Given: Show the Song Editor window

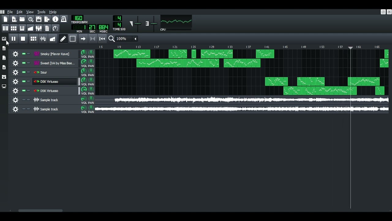Looking at the screenshot, I should 5,28.
